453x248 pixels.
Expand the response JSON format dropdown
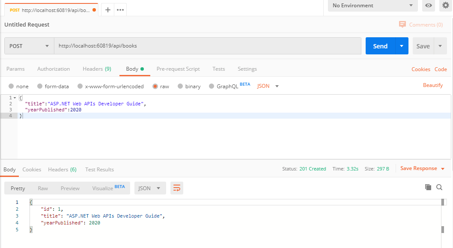click(150, 188)
